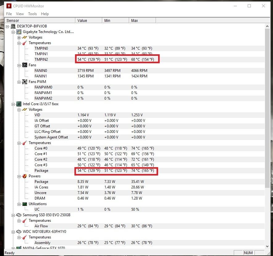Viewport: 273px width, 256px height.
Task: Click the CPUID HWMonitor lightning app icon
Action: pos(9,6)
